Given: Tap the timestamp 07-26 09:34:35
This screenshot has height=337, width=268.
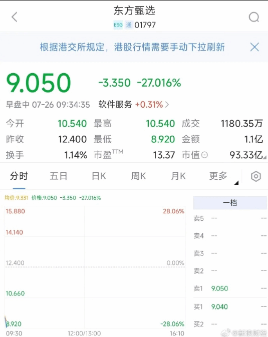Looking at the screenshot, I should pos(61,105).
